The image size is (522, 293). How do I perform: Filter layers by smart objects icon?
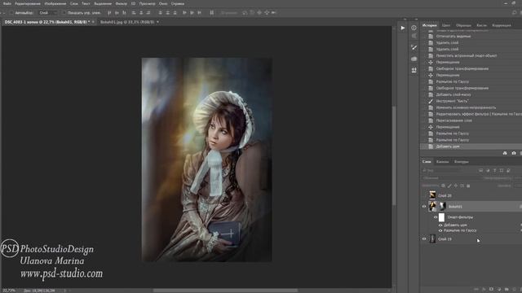tap(508, 170)
